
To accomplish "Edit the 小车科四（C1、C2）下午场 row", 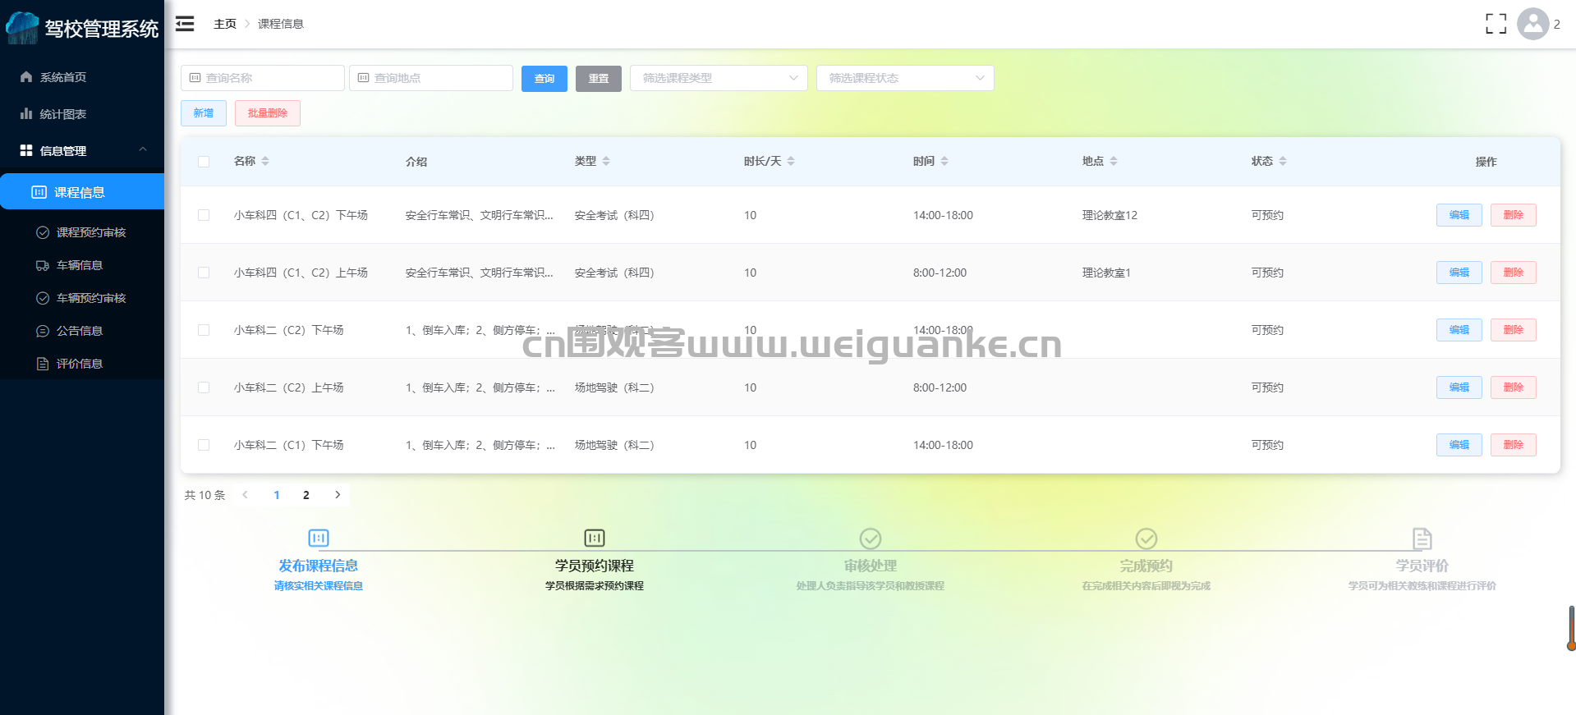I will (1459, 215).
